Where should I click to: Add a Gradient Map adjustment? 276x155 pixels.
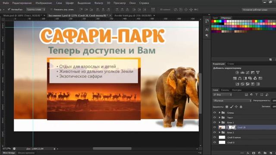click(258, 84)
